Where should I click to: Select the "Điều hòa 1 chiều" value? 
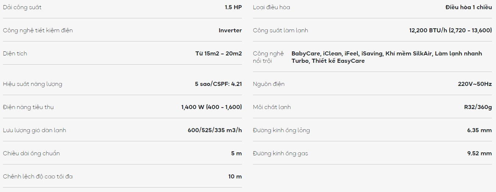[468, 7]
